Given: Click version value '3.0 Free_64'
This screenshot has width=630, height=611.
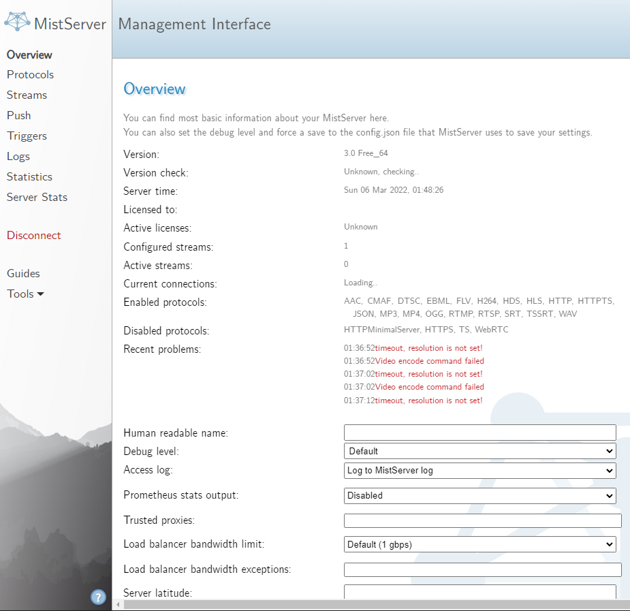Looking at the screenshot, I should pyautogui.click(x=366, y=153).
